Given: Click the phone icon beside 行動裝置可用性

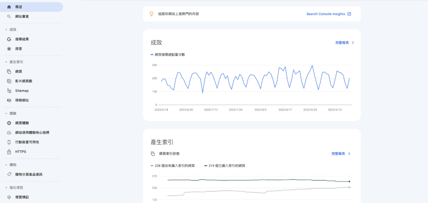Looking at the screenshot, I should pos(9,142).
